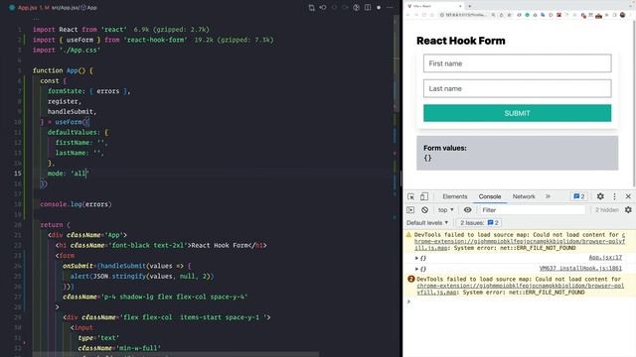Open the editor more actions ellipsis

[390, 7]
